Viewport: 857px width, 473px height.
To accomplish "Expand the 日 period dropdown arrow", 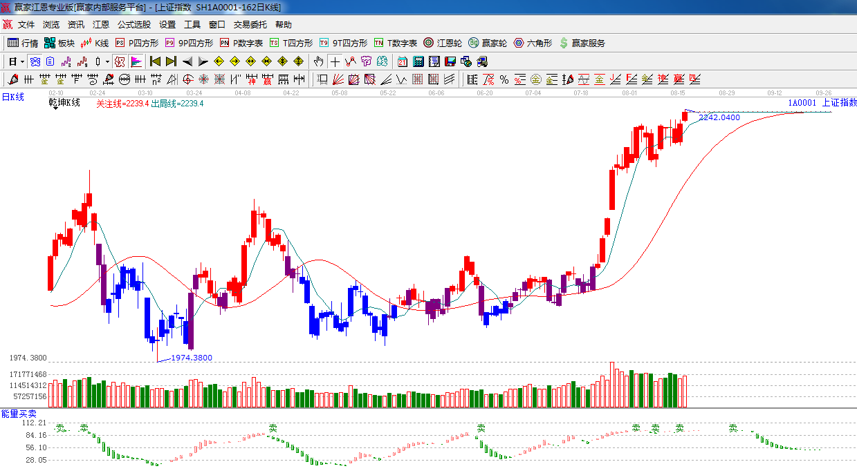I will 22,61.
